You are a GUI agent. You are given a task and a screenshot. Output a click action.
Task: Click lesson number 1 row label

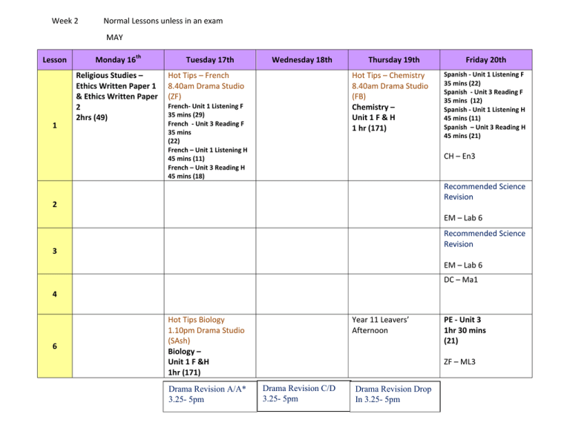54,125
